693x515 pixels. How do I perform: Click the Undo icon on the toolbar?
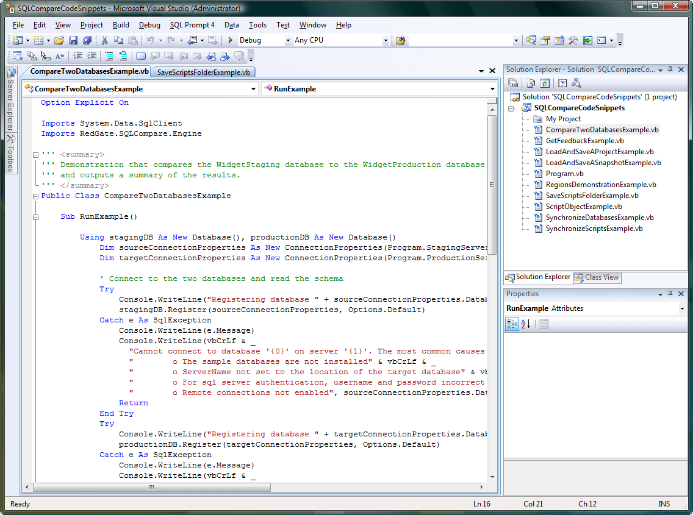pos(149,40)
